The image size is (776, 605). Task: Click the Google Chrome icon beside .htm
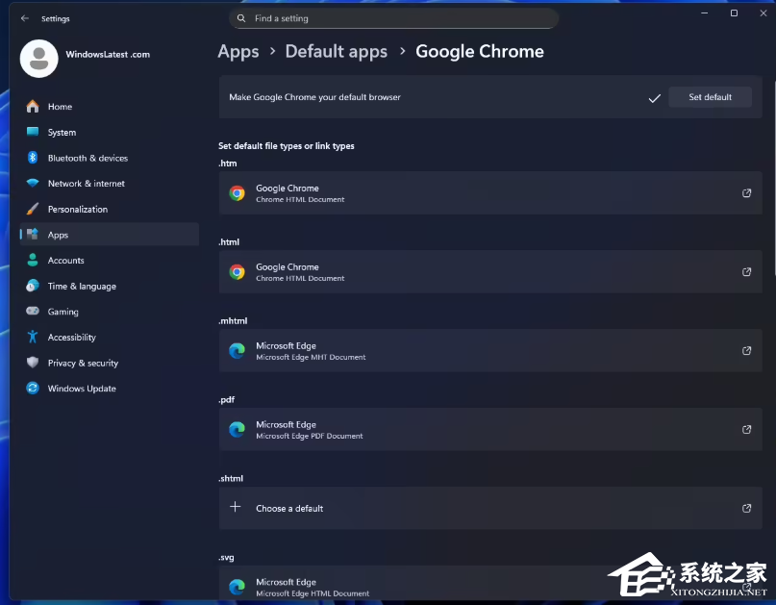pos(237,193)
